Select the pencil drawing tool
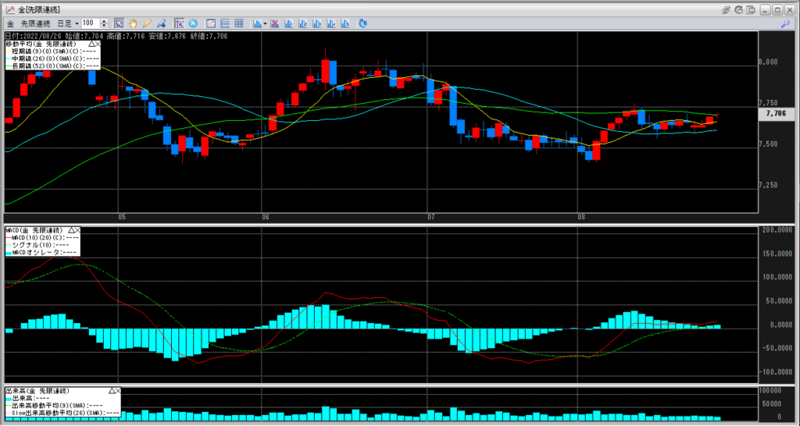The image size is (800, 426). [146, 23]
